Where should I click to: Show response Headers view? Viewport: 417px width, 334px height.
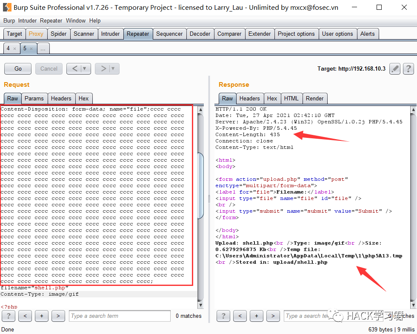(x=249, y=99)
